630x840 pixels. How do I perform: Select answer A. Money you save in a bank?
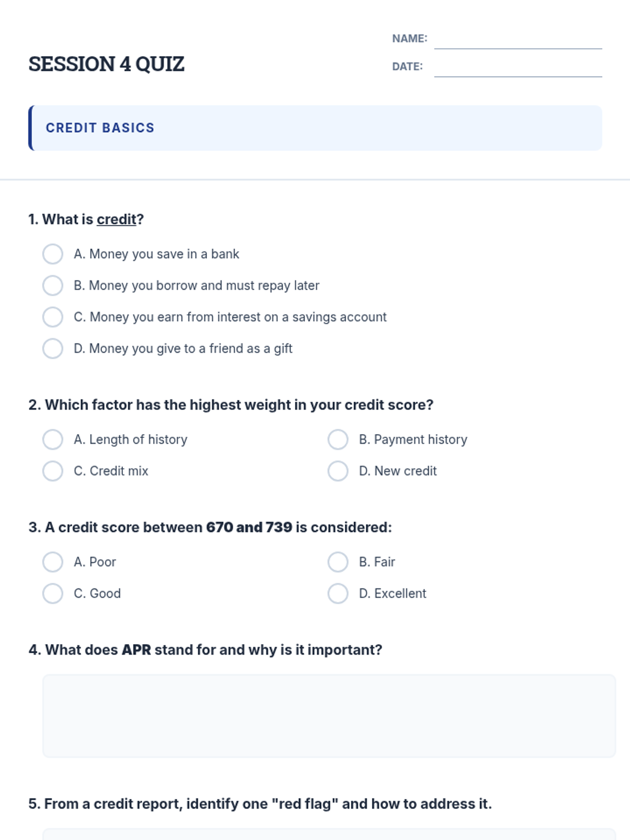52,254
